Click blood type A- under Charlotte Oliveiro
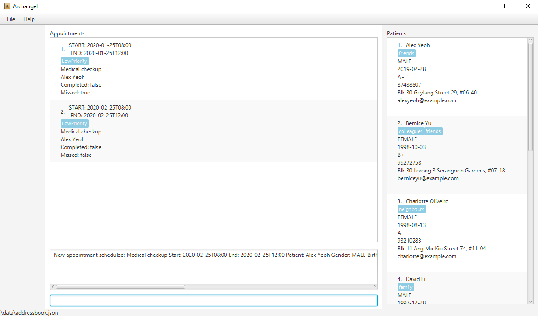Screen dimensions: 538x316 point(400,233)
